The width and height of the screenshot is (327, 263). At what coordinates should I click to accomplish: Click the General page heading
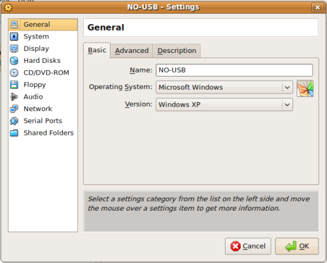(106, 27)
